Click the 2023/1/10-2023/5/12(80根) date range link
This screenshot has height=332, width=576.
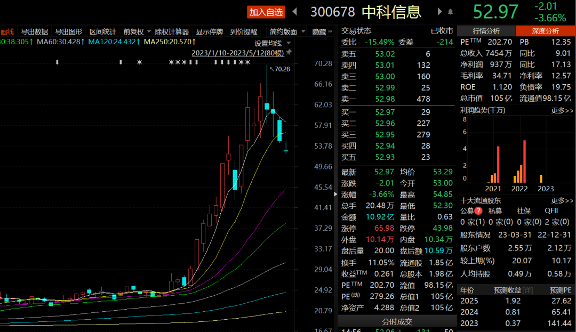pos(238,53)
